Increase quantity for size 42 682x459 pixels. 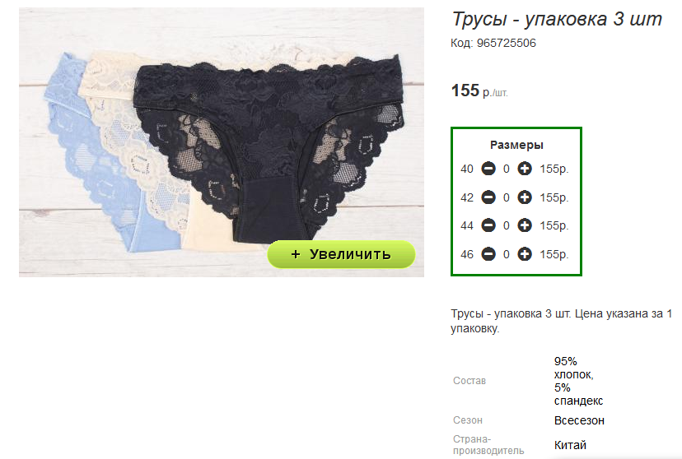[x=525, y=197]
